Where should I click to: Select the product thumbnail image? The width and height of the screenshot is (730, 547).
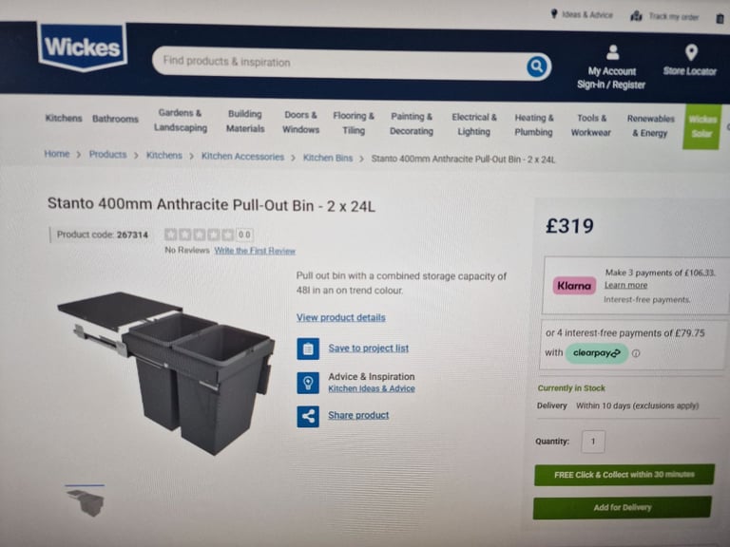(86, 502)
